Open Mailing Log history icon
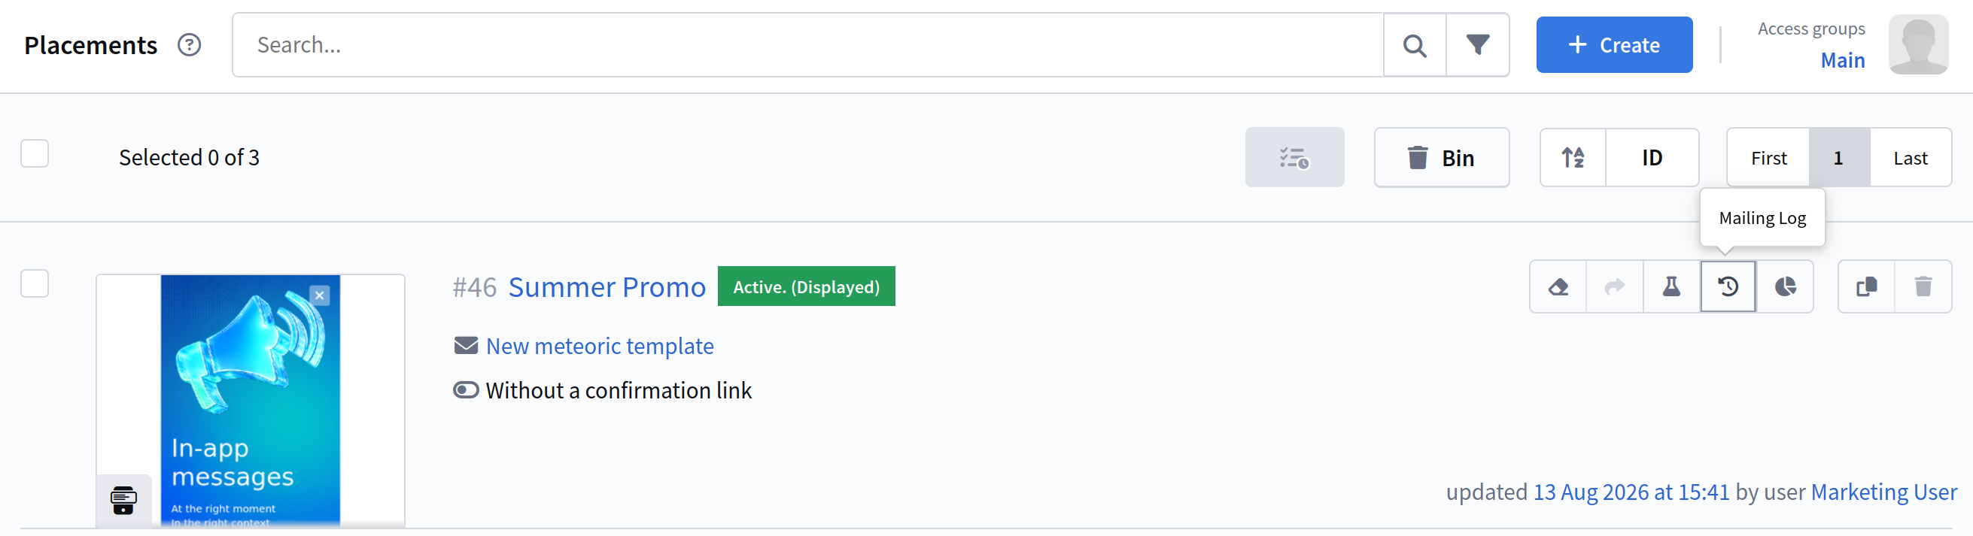Screen dimensions: 1973x536 click(x=1728, y=286)
